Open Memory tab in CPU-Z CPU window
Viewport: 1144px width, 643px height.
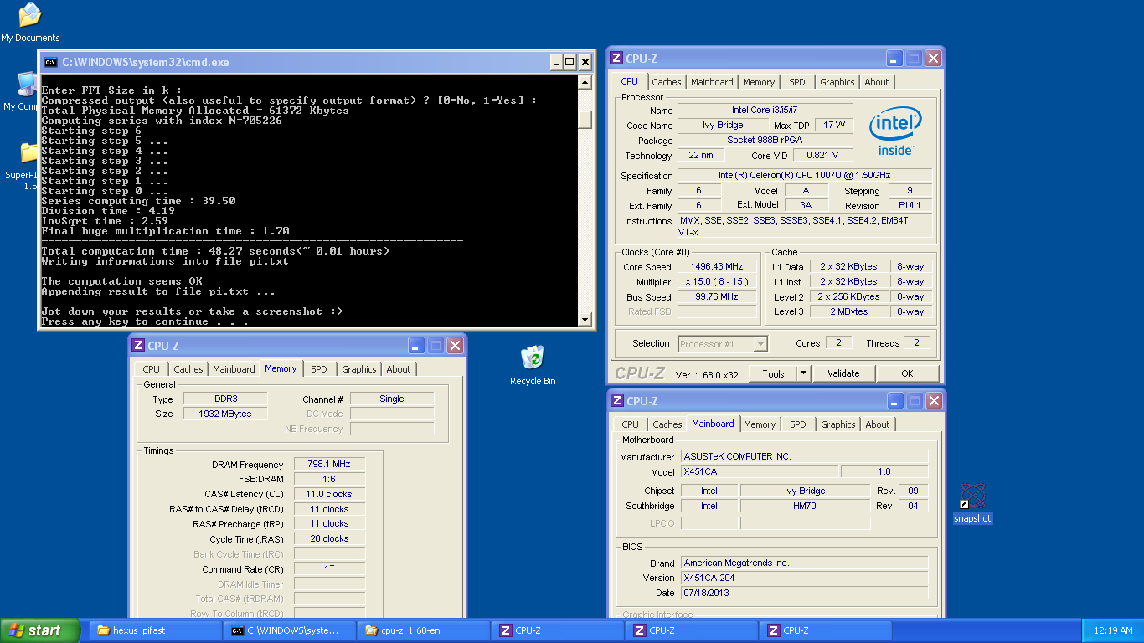tap(759, 82)
